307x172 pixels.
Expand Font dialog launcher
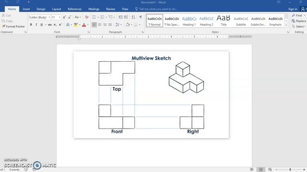coord(89,32)
